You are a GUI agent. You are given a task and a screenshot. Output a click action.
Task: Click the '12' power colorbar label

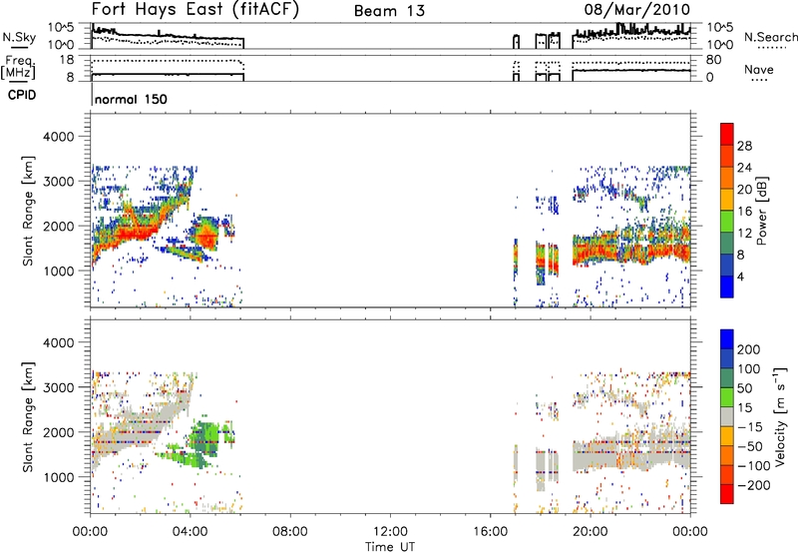[x=744, y=234]
